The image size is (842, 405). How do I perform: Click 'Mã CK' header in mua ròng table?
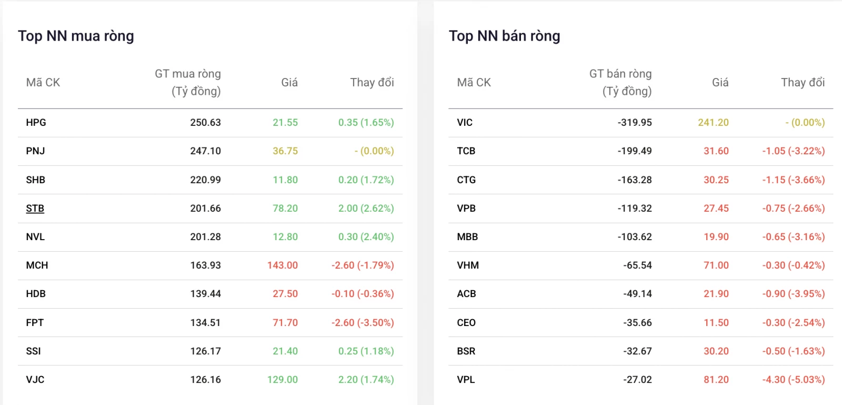[x=43, y=83]
